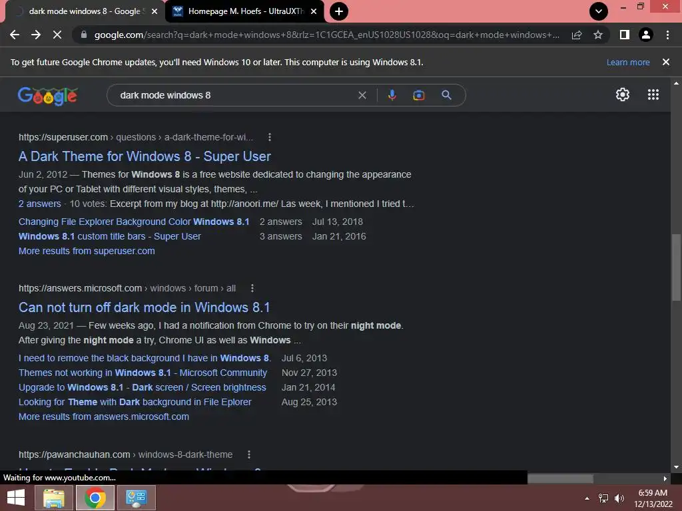Click the horizontal scrollbar right arrow
Image resolution: width=682 pixels, height=511 pixels.
coord(665,478)
